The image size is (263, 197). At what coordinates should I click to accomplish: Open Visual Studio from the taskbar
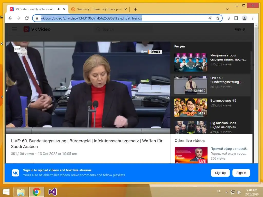click(x=52, y=192)
